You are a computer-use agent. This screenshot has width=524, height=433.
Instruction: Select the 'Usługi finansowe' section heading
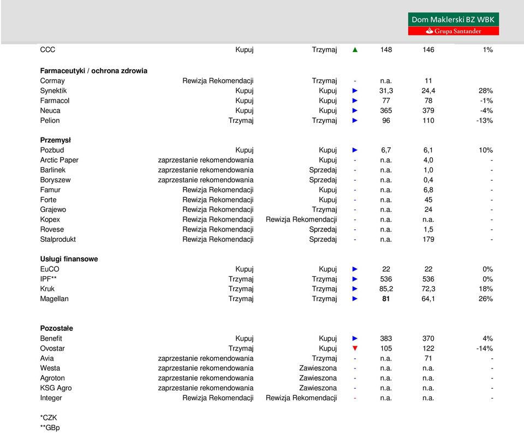tap(69, 259)
